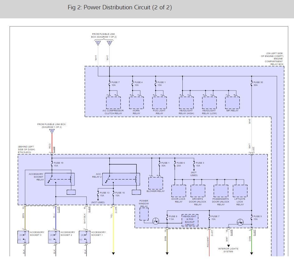The height and width of the screenshot is (261, 294).
Task: Select the connector A triangle symbol
Action: click(x=52, y=131)
